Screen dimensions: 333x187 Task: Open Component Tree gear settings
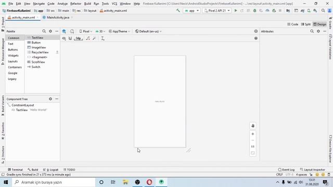[50, 99]
